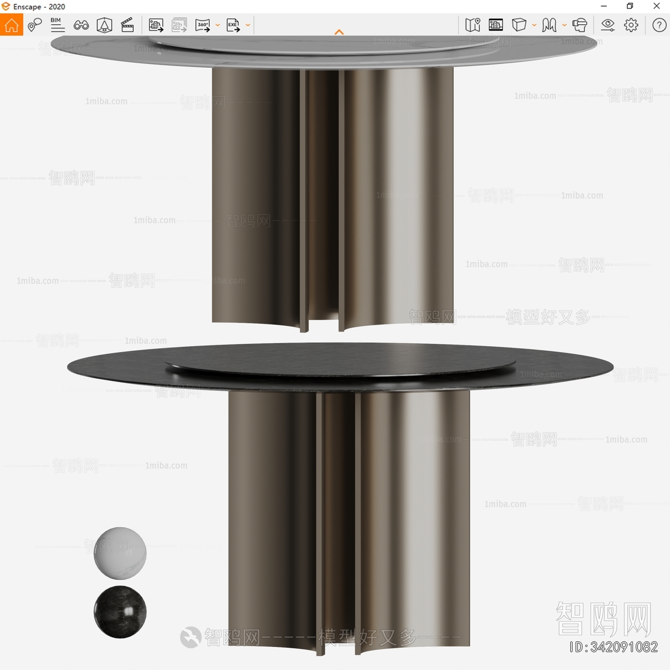The height and width of the screenshot is (670, 670).
Task: Open the visual settings eye icon
Action: 608,25
